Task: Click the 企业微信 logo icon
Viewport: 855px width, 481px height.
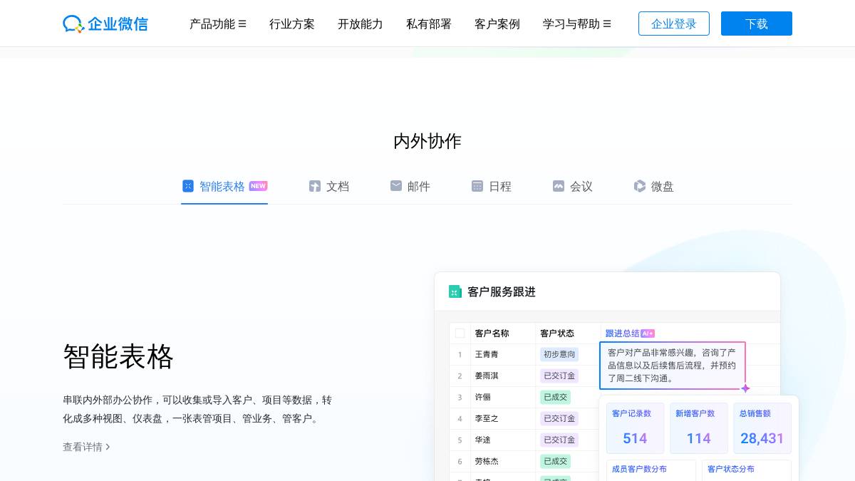Action: [73, 24]
